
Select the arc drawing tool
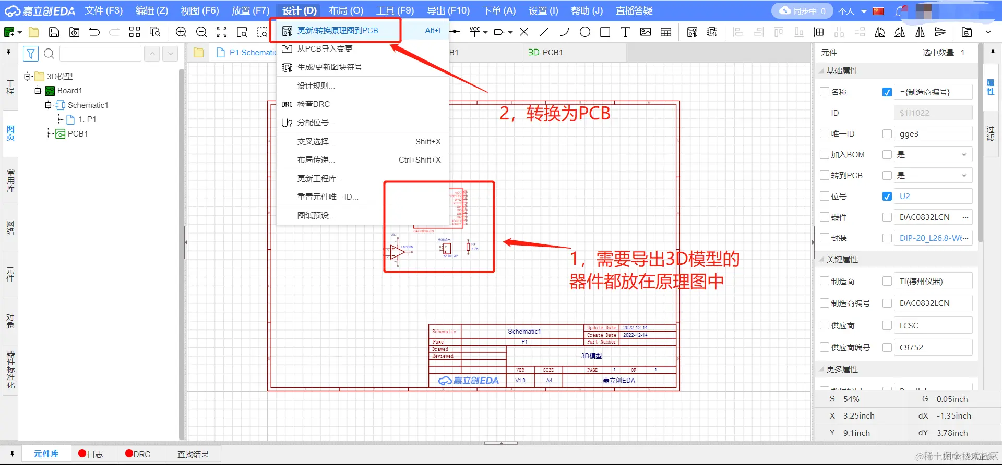pos(565,32)
